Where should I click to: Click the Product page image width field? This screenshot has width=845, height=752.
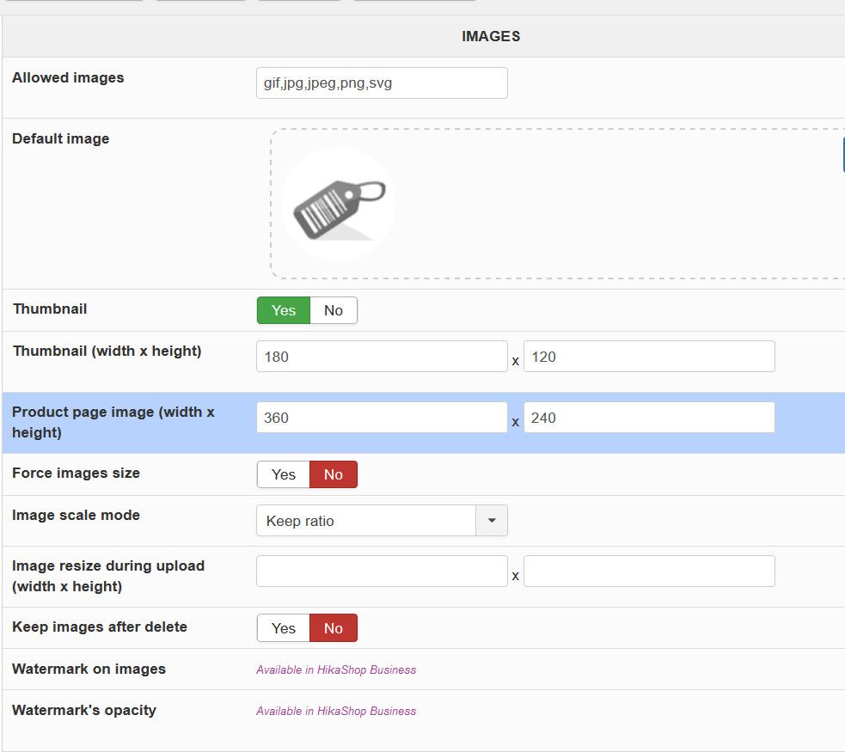click(x=382, y=418)
